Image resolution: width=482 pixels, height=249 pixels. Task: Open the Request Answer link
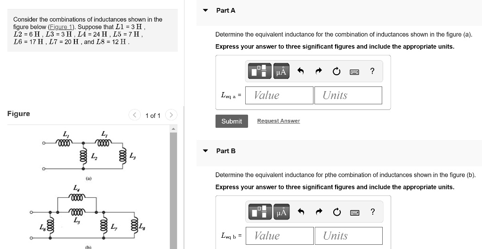[279, 121]
